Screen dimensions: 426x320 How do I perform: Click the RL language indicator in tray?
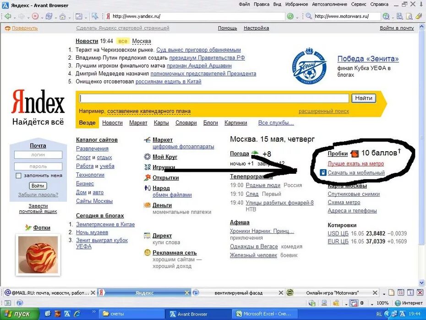[x=379, y=314]
